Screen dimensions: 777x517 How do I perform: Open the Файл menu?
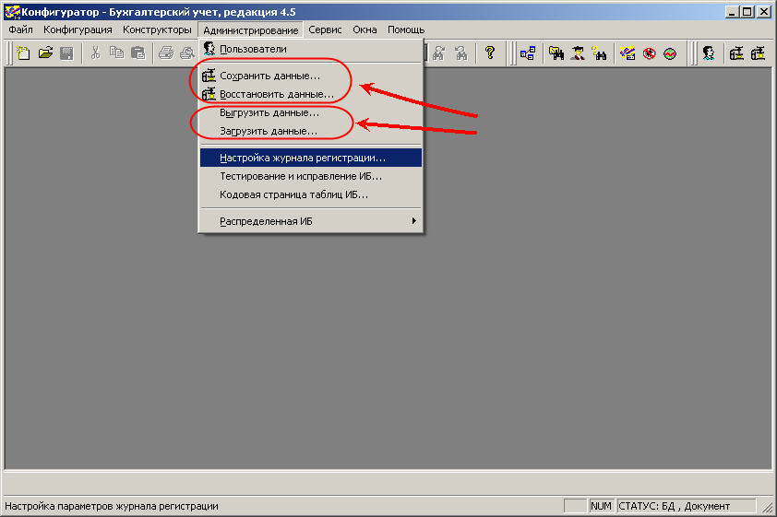click(21, 29)
